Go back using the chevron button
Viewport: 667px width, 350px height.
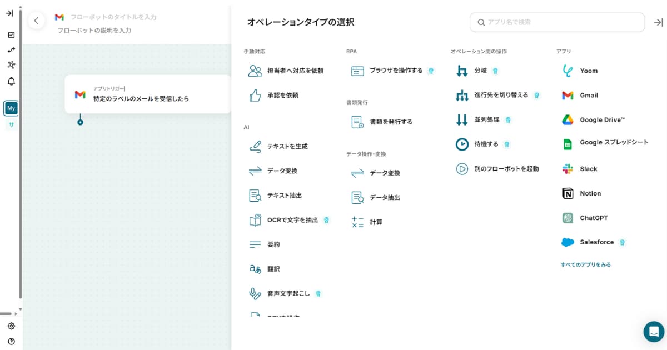tap(36, 21)
